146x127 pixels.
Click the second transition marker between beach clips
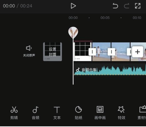[x=111, y=52]
